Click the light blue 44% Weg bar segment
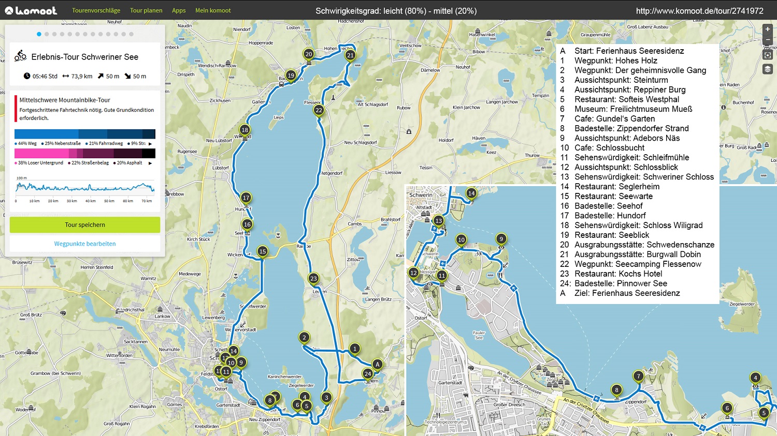 pyautogui.click(x=47, y=134)
